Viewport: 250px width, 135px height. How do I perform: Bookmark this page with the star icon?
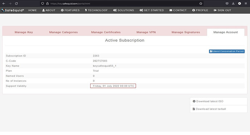coord(201,4)
